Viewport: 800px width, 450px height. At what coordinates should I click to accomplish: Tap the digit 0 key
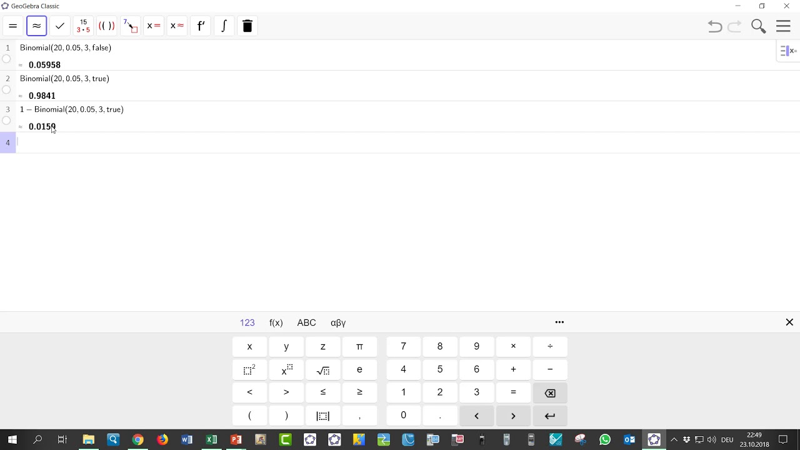coord(403,416)
